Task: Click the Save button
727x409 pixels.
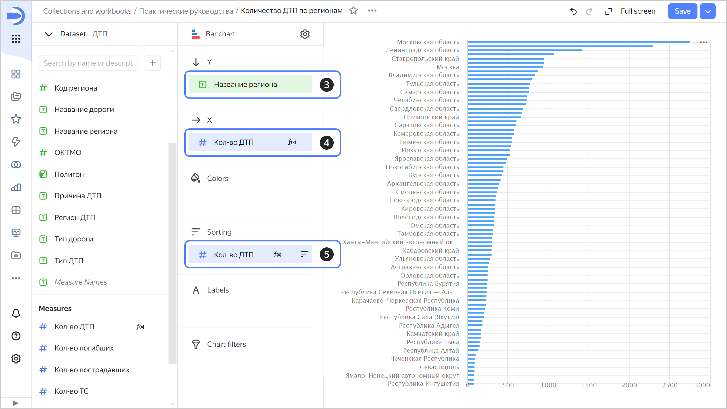Action: click(682, 11)
